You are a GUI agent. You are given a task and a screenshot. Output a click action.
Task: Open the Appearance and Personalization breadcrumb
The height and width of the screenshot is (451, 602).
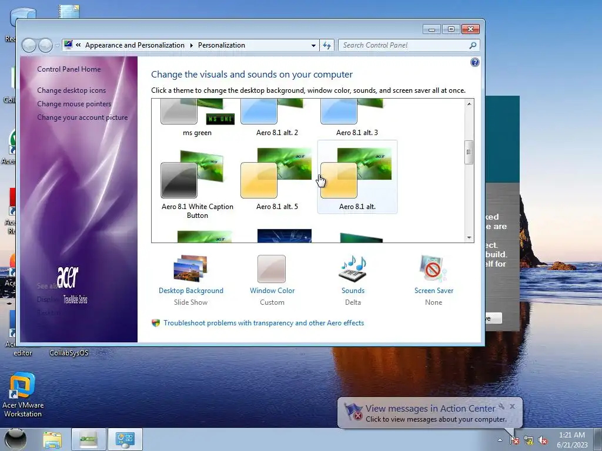click(x=135, y=45)
